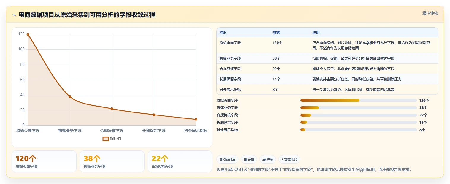Image resolution: width=450 pixels, height=184 pixels.
Task: Click the 22个 table cell
Action: point(276,69)
